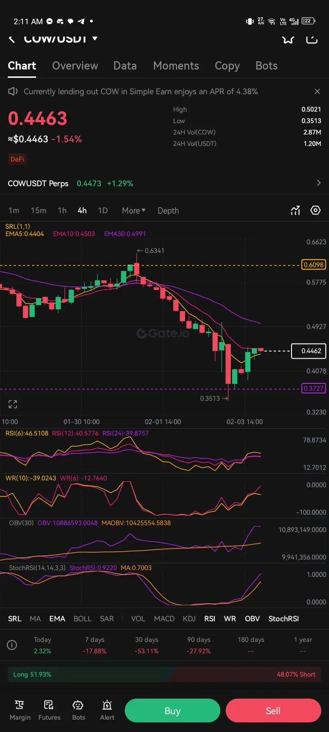
Task: Expand chart to fullscreen
Action: click(x=13, y=404)
